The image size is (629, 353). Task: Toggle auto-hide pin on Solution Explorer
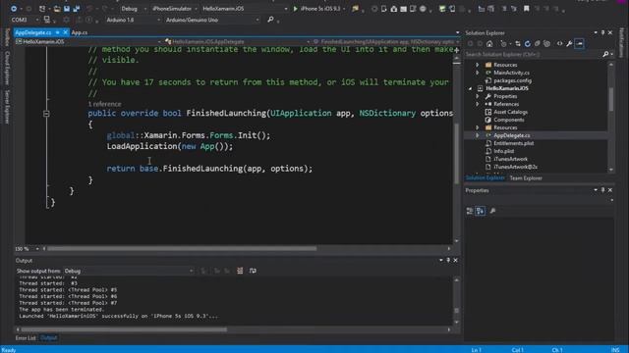(602, 32)
